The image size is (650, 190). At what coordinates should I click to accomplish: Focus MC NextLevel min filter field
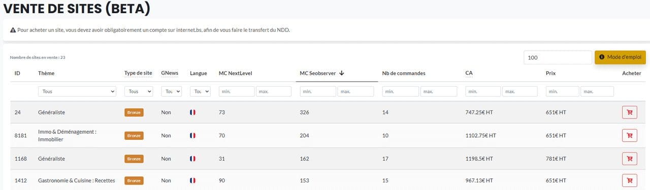237,92
